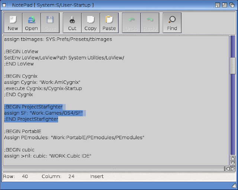Toggle the window zoom gadget

click(x=225, y=5)
